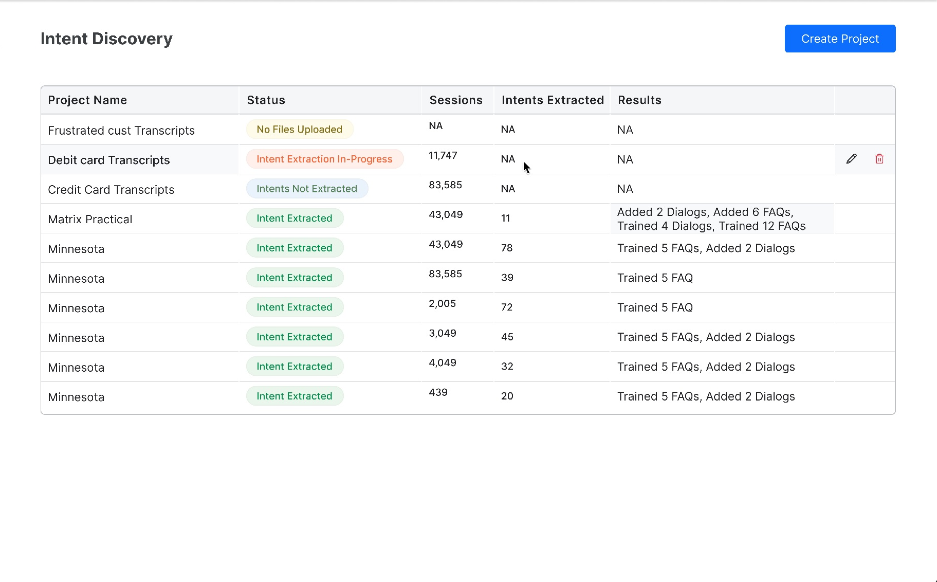The width and height of the screenshot is (937, 582).
Task: Click the Project Name column header
Action: tap(87, 100)
